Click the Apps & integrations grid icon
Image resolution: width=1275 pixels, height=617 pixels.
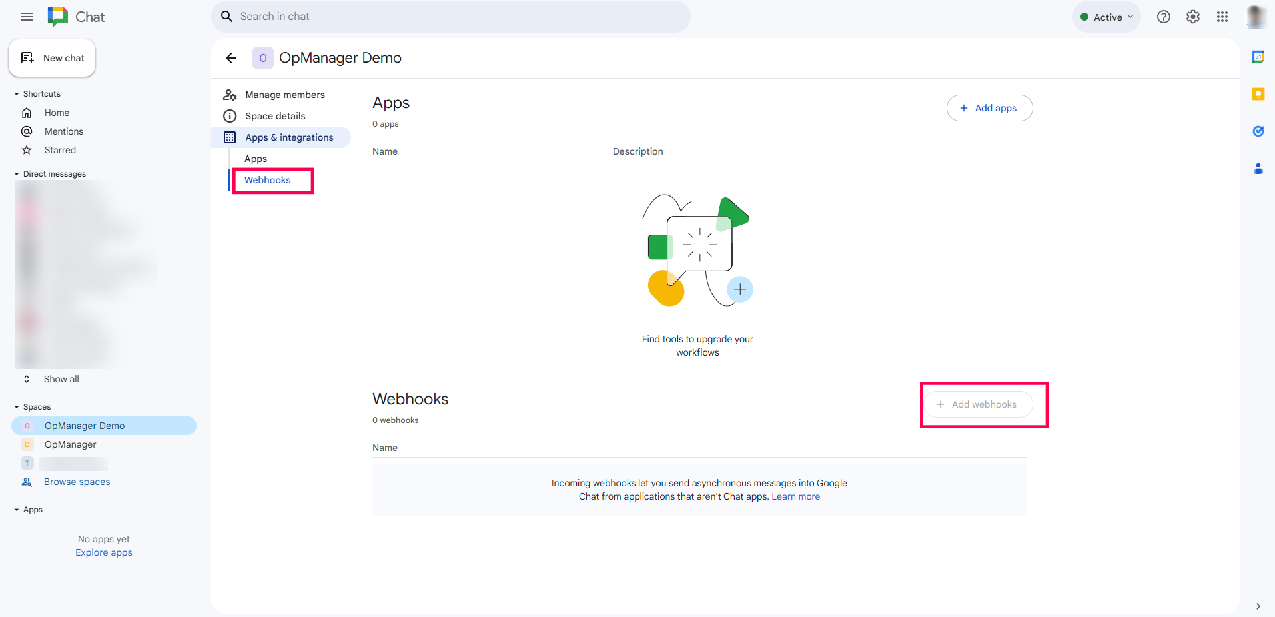(230, 137)
